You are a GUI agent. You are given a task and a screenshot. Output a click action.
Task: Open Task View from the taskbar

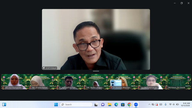pos(96,105)
